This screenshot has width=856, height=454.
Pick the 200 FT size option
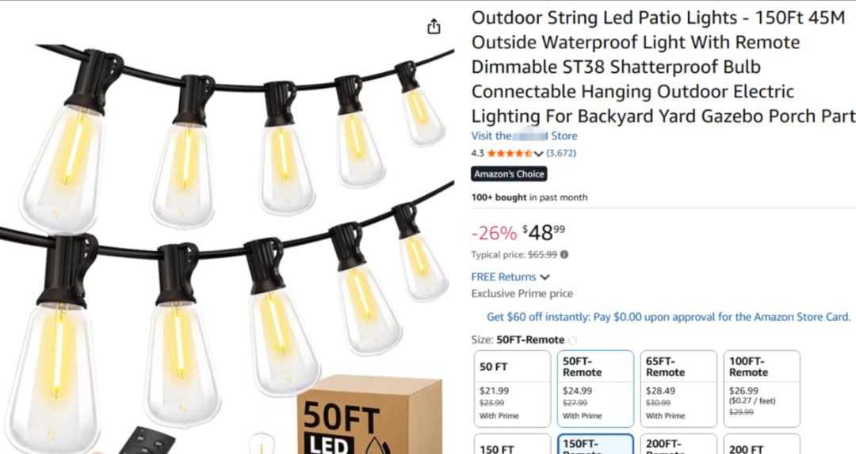[x=761, y=445]
